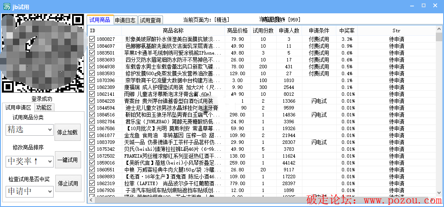
Task: Sort by the 商品价格 column header
Action: (238, 30)
